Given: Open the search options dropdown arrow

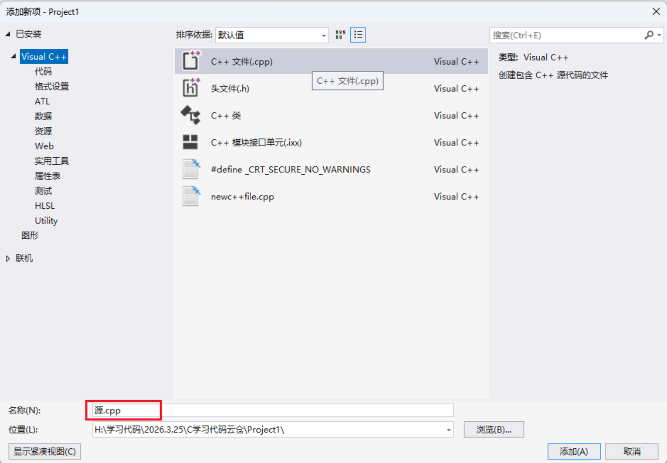Looking at the screenshot, I should [659, 35].
